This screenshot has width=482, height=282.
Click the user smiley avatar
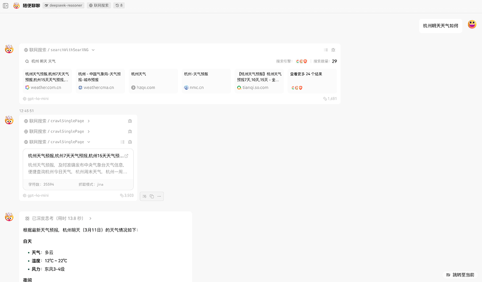(x=472, y=24)
